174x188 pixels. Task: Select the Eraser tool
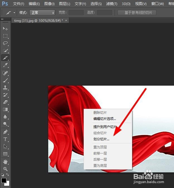point(5,102)
